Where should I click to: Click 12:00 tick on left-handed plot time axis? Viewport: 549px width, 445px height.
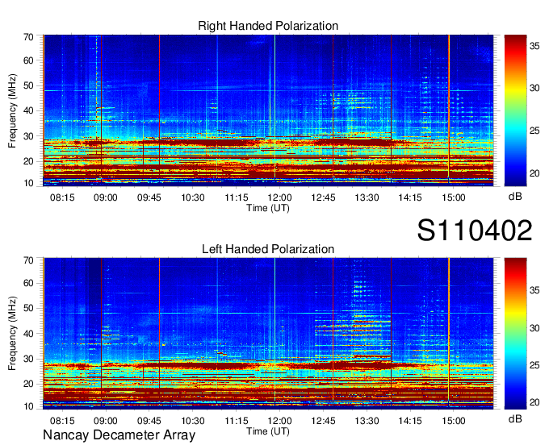point(280,421)
